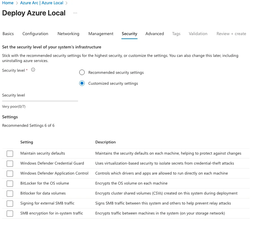Click the Security level info icon
258x226 pixels.
click(33, 70)
